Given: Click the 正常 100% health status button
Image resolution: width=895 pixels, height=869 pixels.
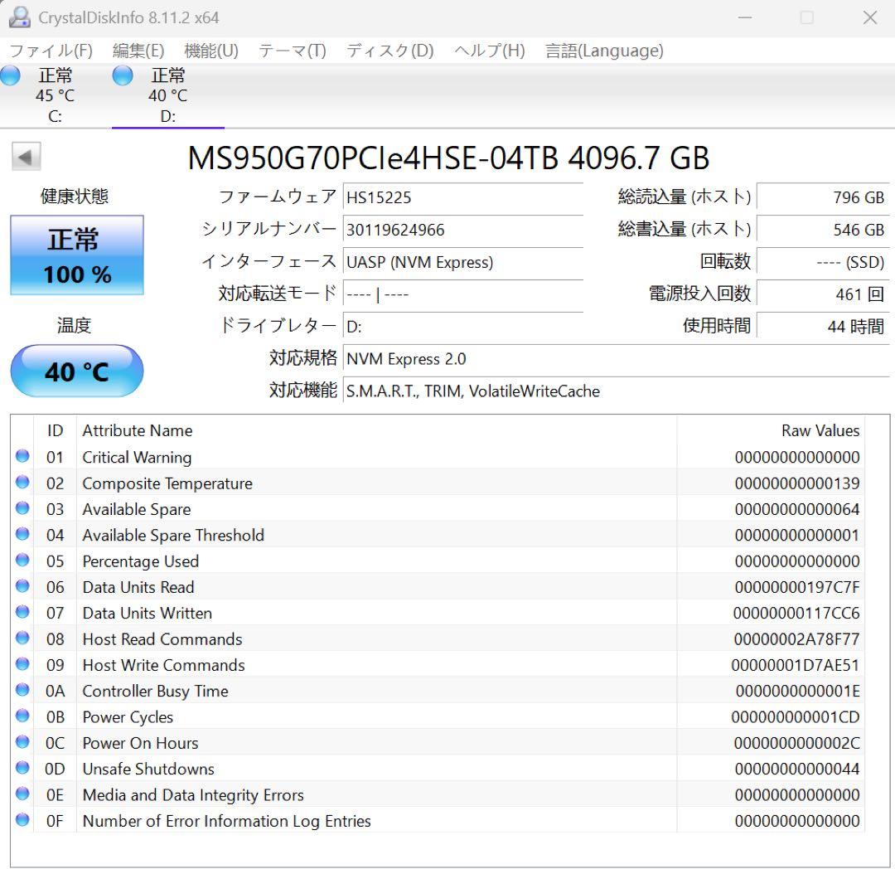Looking at the screenshot, I should tap(76, 255).
